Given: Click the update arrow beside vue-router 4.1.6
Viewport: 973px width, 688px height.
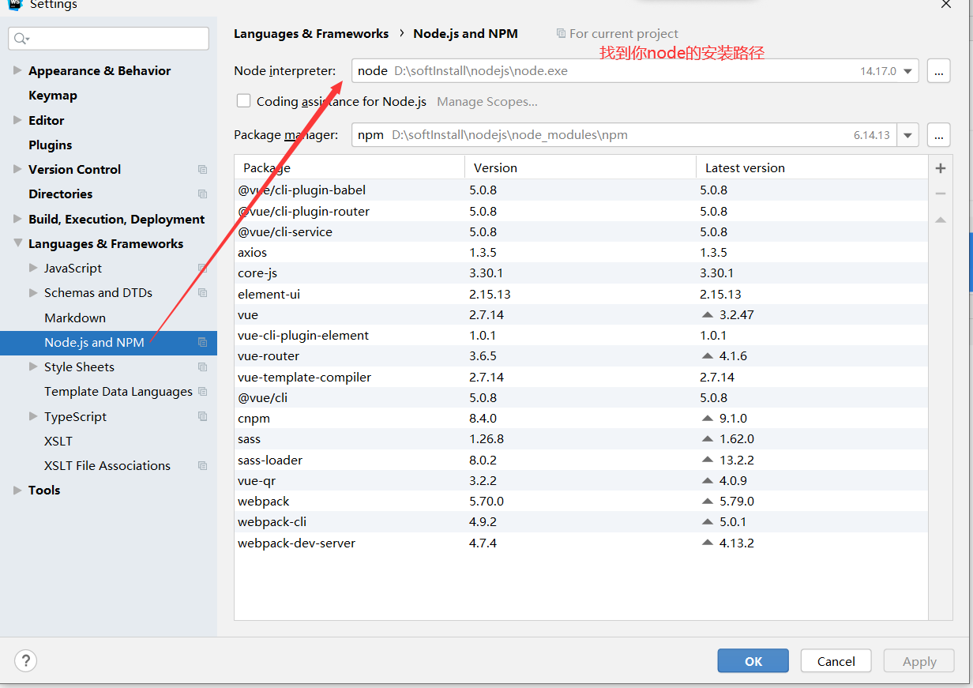Looking at the screenshot, I should click(707, 355).
